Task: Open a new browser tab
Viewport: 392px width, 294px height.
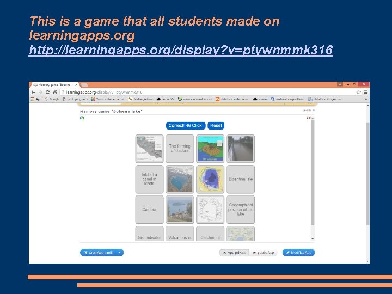Action: click(x=84, y=85)
